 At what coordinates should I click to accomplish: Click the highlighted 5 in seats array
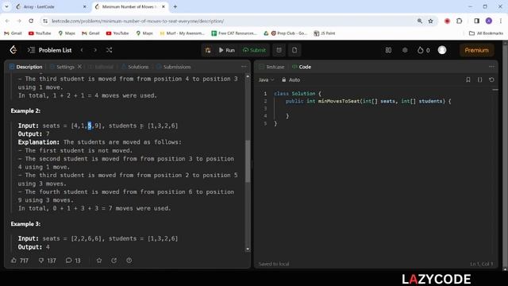click(90, 126)
